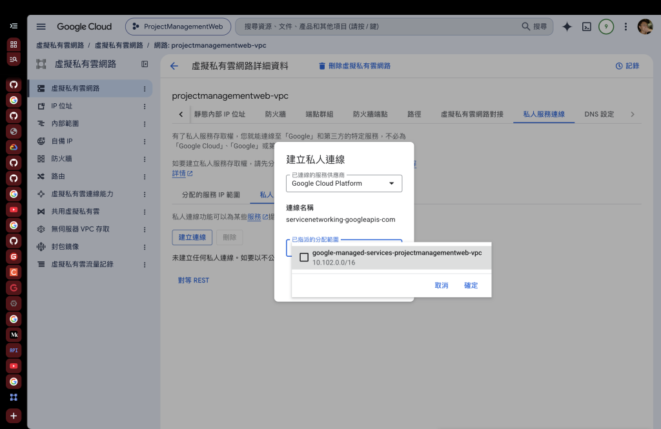661x429 pixels.
Task: Switch to 防火牆端點 tab
Action: pyautogui.click(x=370, y=114)
